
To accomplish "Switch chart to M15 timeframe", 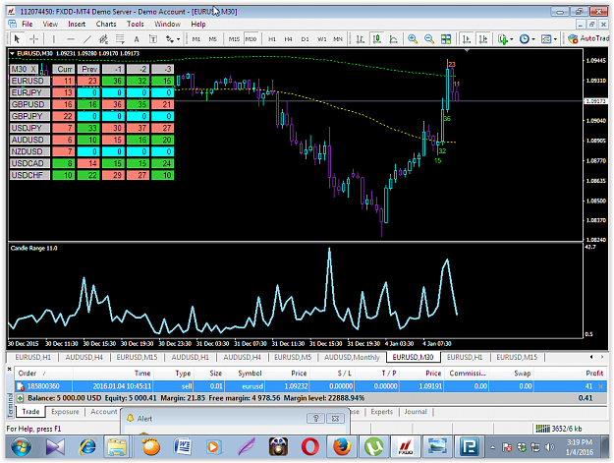I will click(x=234, y=38).
